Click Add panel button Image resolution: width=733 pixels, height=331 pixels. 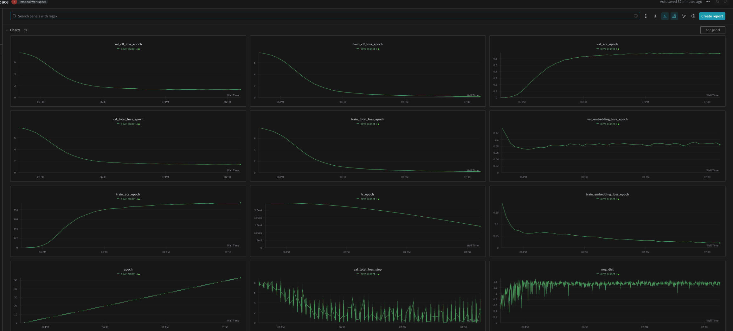(x=713, y=30)
